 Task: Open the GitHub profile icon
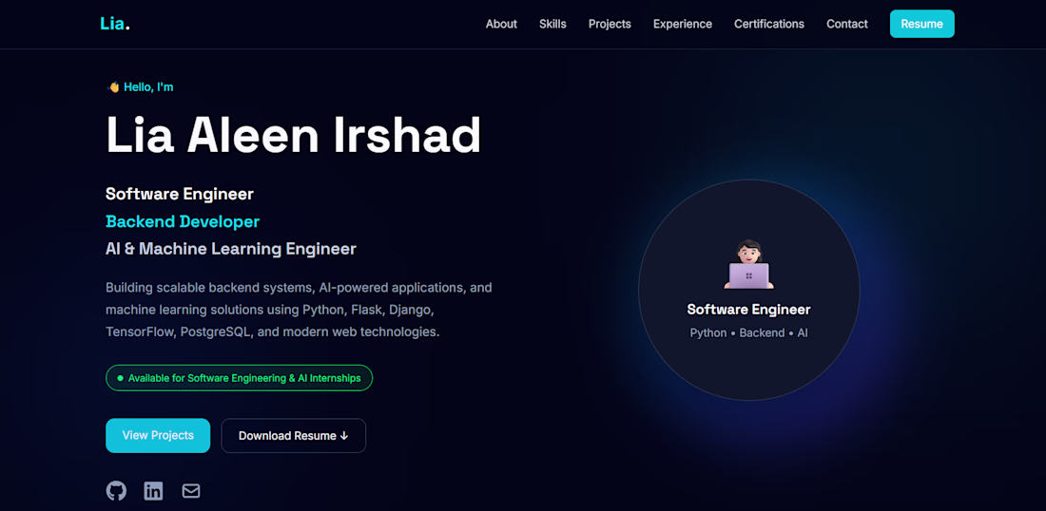click(x=116, y=491)
